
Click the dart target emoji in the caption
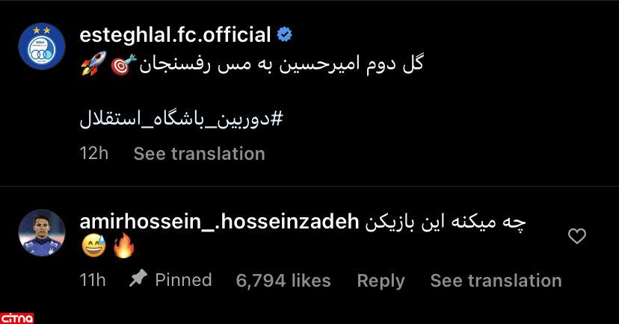click(121, 66)
